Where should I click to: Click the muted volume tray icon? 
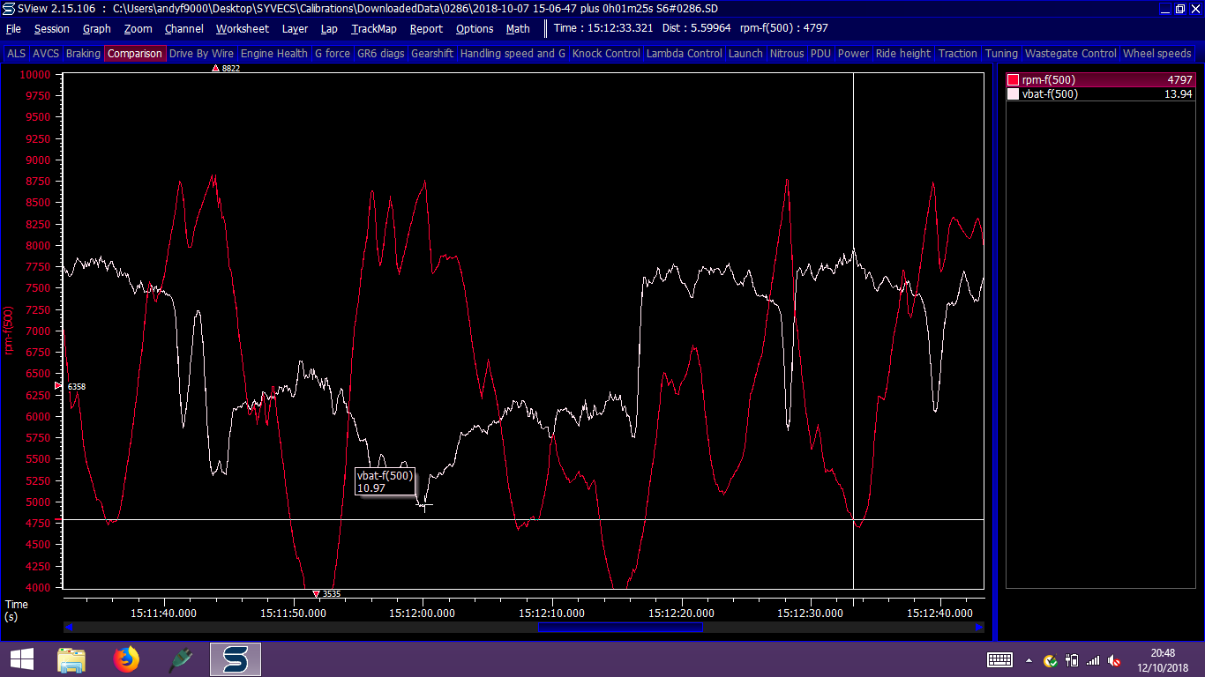pyautogui.click(x=1114, y=660)
